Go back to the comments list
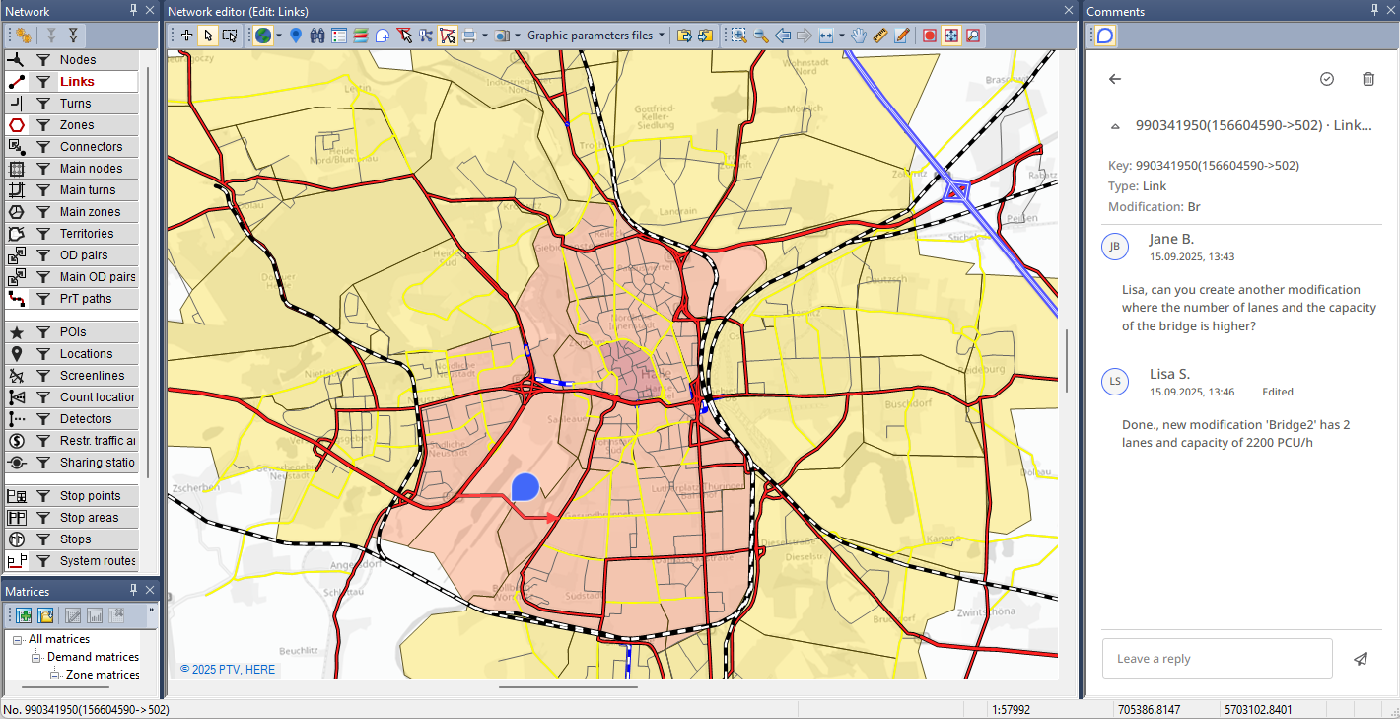 coord(1115,79)
